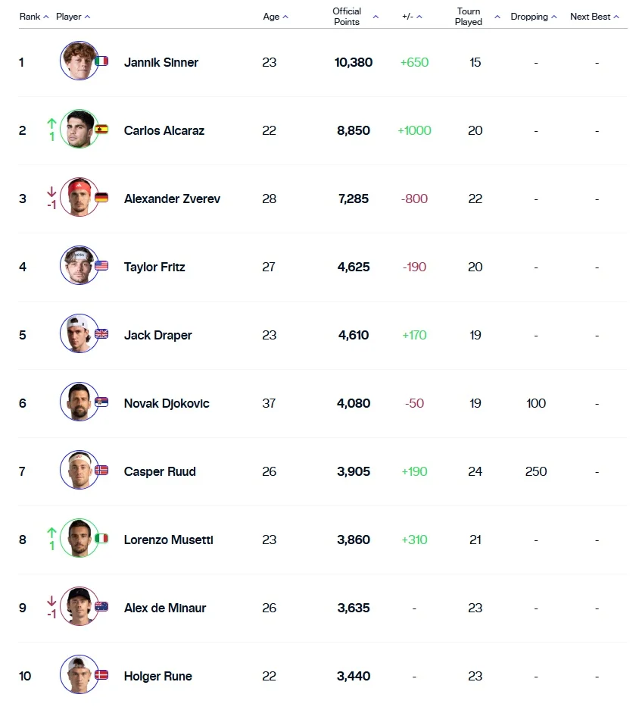Click Carlos Alcaraz's profile picture

coord(78,130)
